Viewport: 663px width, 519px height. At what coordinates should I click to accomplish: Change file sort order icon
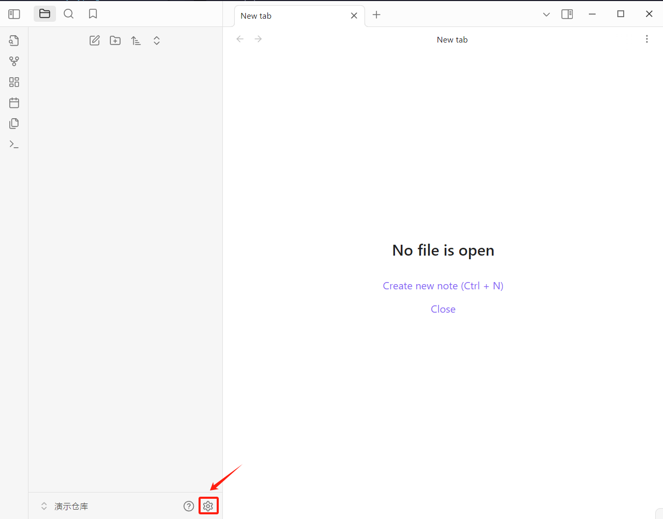(136, 40)
